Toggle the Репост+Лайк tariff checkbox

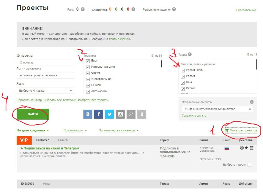[183, 70]
